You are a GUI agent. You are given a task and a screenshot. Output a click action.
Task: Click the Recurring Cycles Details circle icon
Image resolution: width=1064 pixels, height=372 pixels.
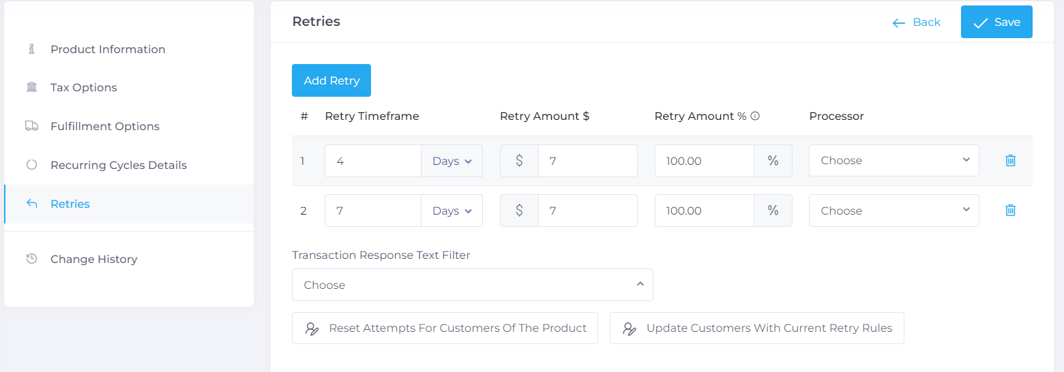[31, 165]
